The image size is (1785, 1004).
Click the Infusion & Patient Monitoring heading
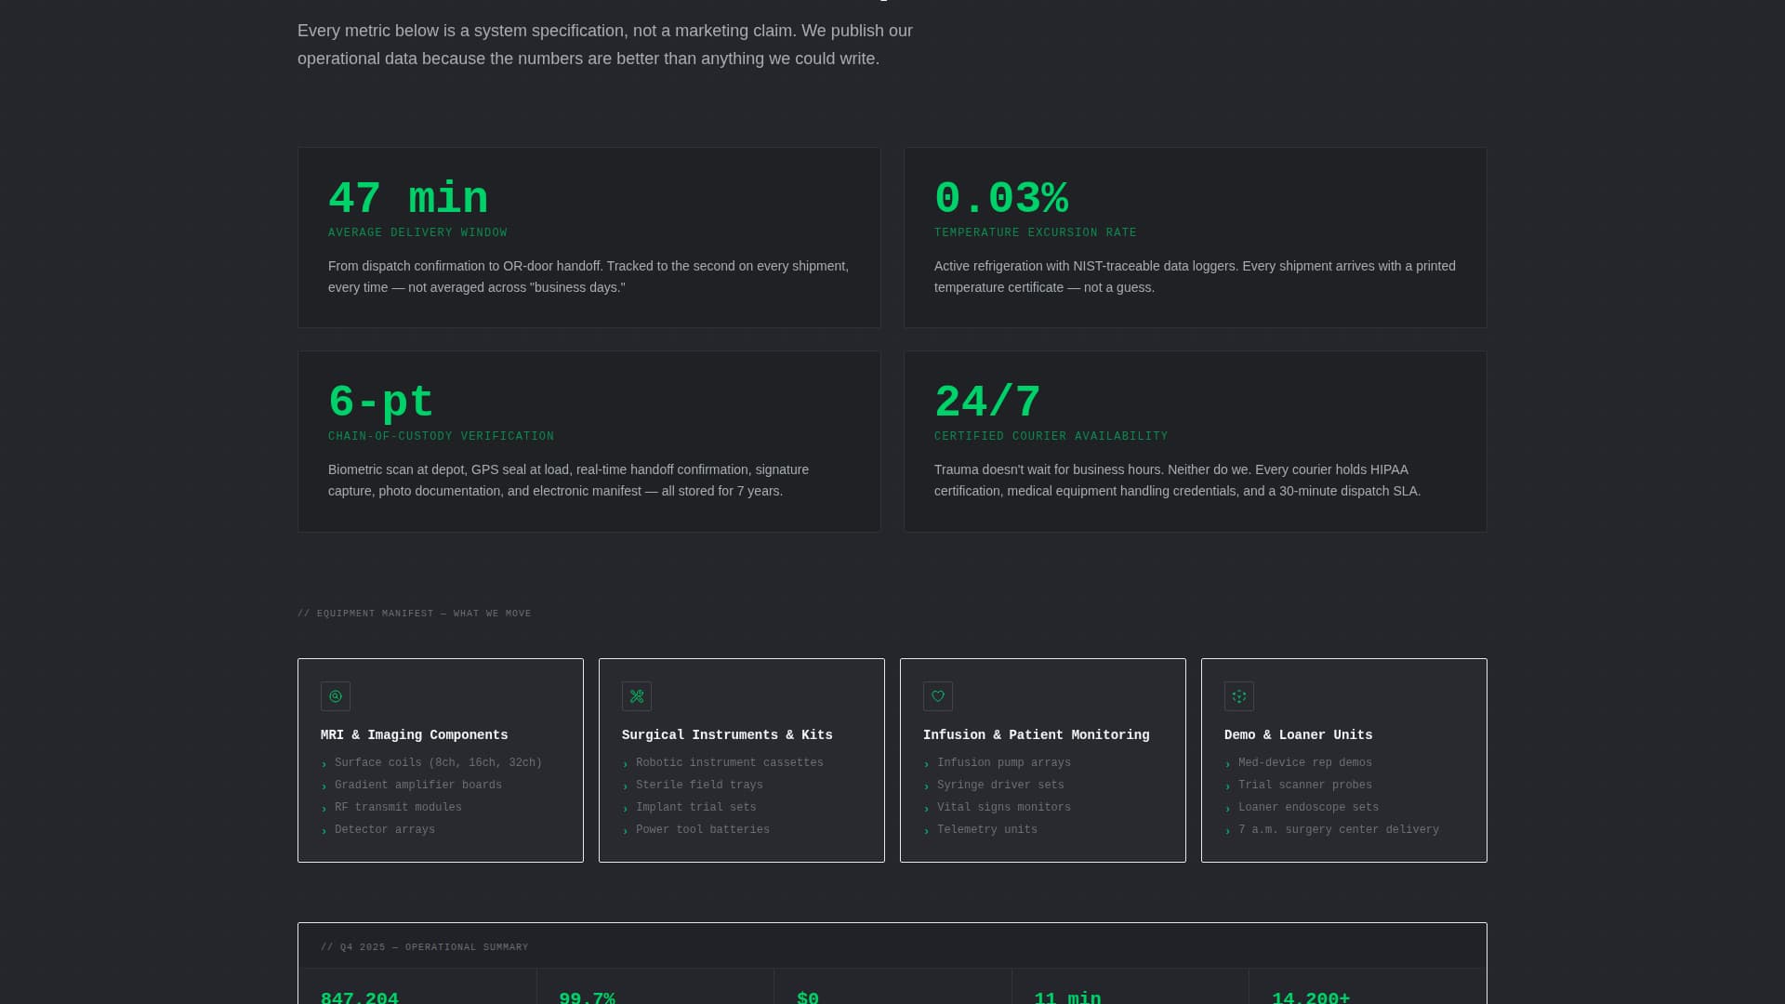(x=1037, y=735)
